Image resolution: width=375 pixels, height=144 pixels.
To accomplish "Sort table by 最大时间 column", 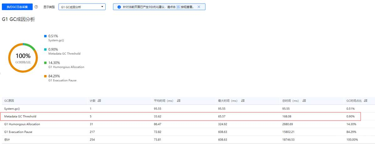I will (243, 101).
